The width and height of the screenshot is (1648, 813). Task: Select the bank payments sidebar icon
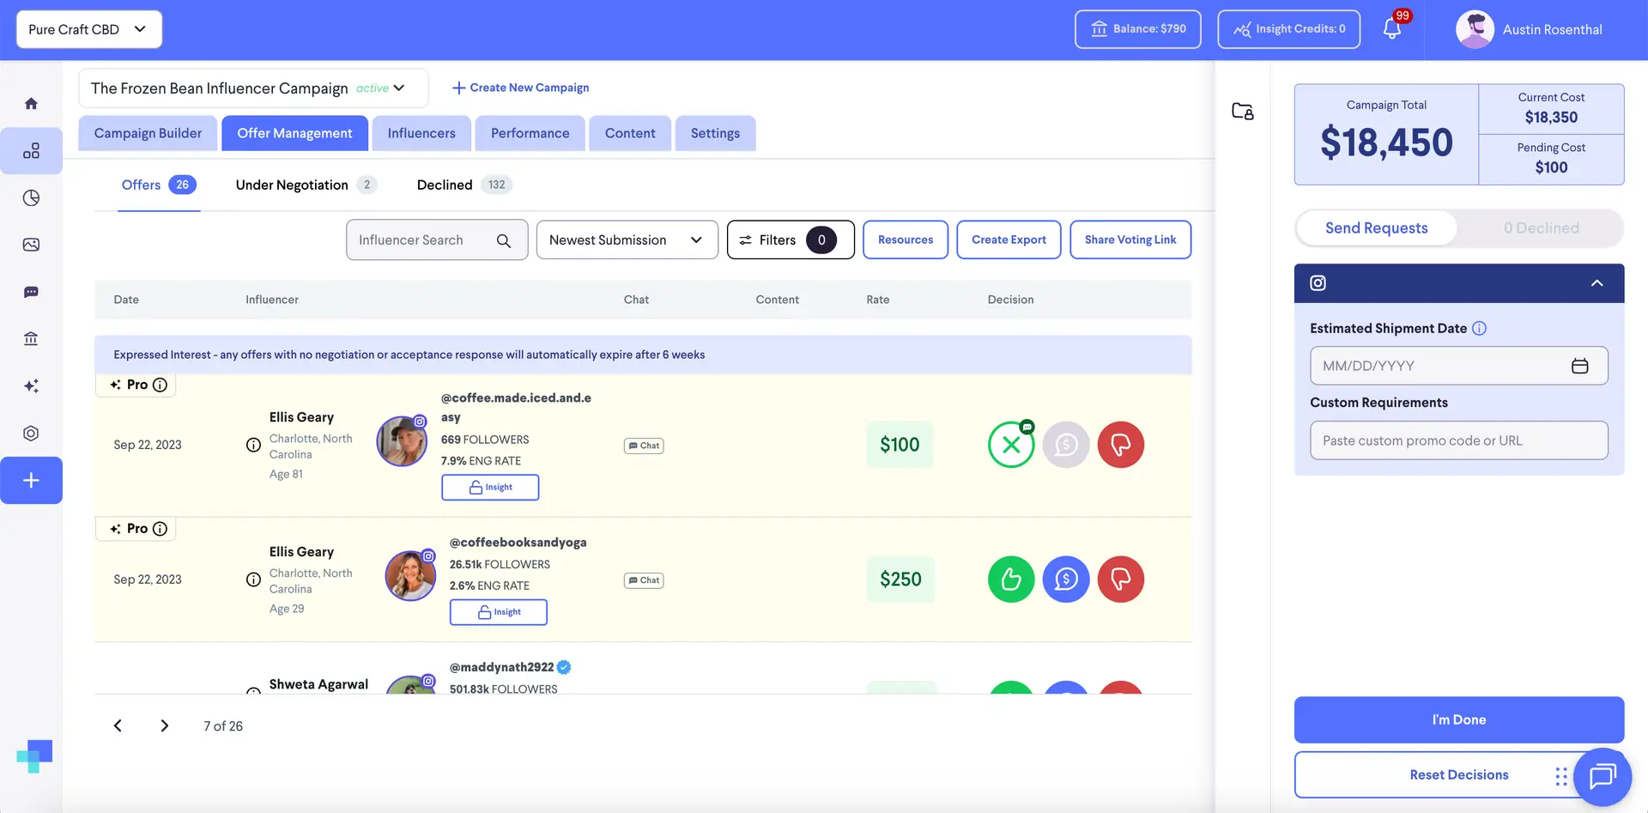tap(31, 338)
